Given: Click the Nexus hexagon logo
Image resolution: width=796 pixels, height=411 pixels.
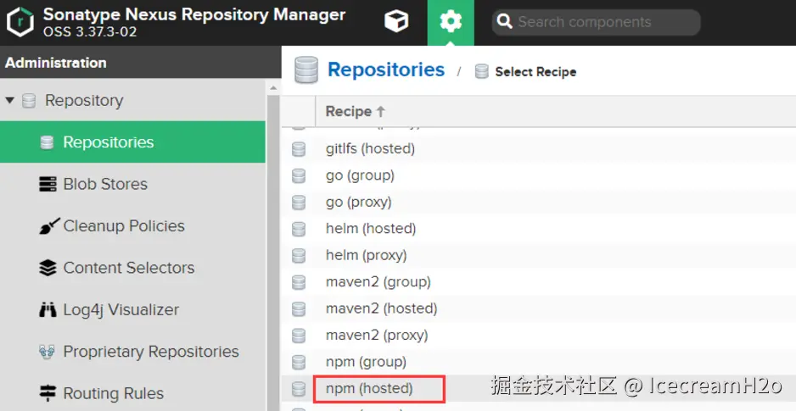Looking at the screenshot, I should pyautogui.click(x=20, y=22).
